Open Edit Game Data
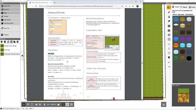This screenshot has height=110, width=196. click(10, 23)
